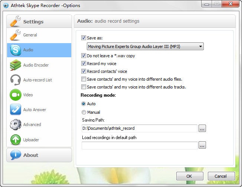242x187 pixels.
Task: Click the Saving Path text field
Action: 140,128
